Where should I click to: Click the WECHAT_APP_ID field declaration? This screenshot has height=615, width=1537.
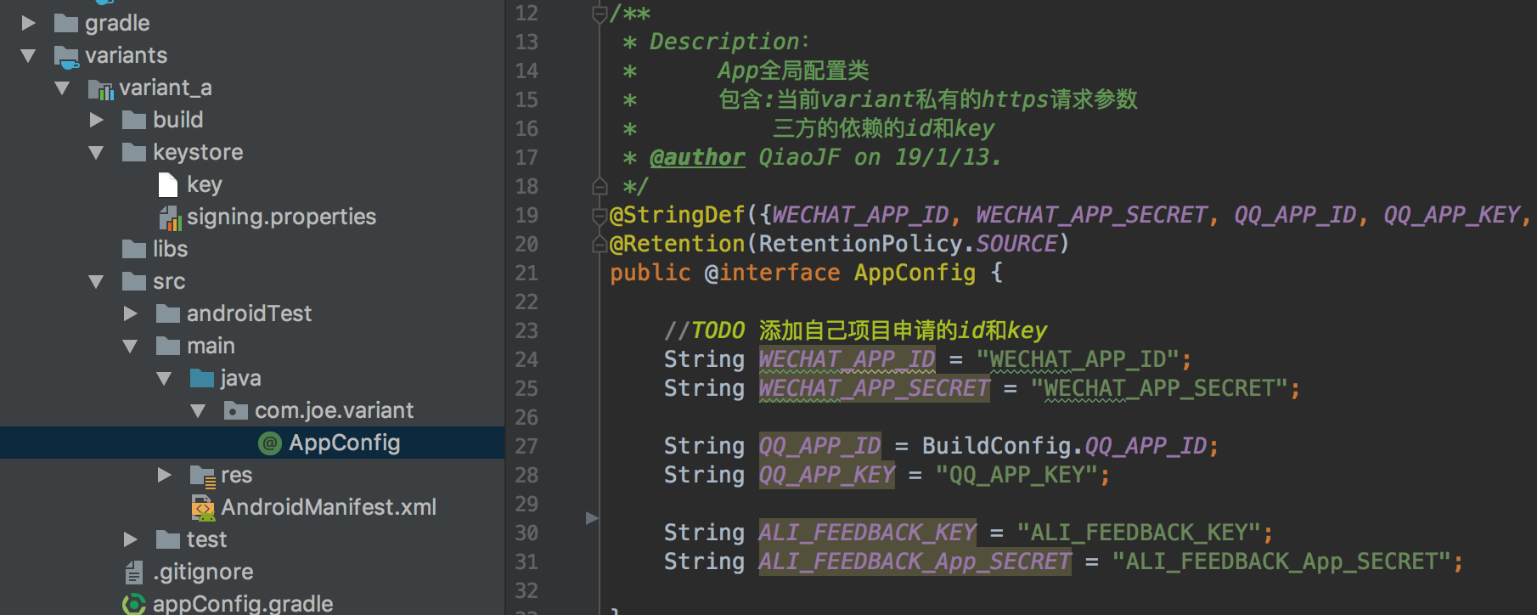tap(847, 359)
